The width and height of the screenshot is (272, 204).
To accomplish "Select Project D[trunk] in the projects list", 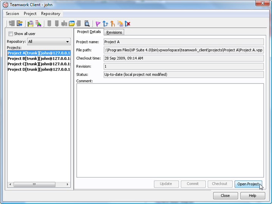I will (x=39, y=69).
